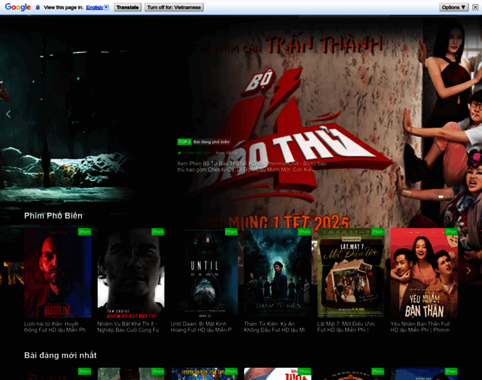
Task: Turn off translation for Vietnamese
Action: coord(174,8)
